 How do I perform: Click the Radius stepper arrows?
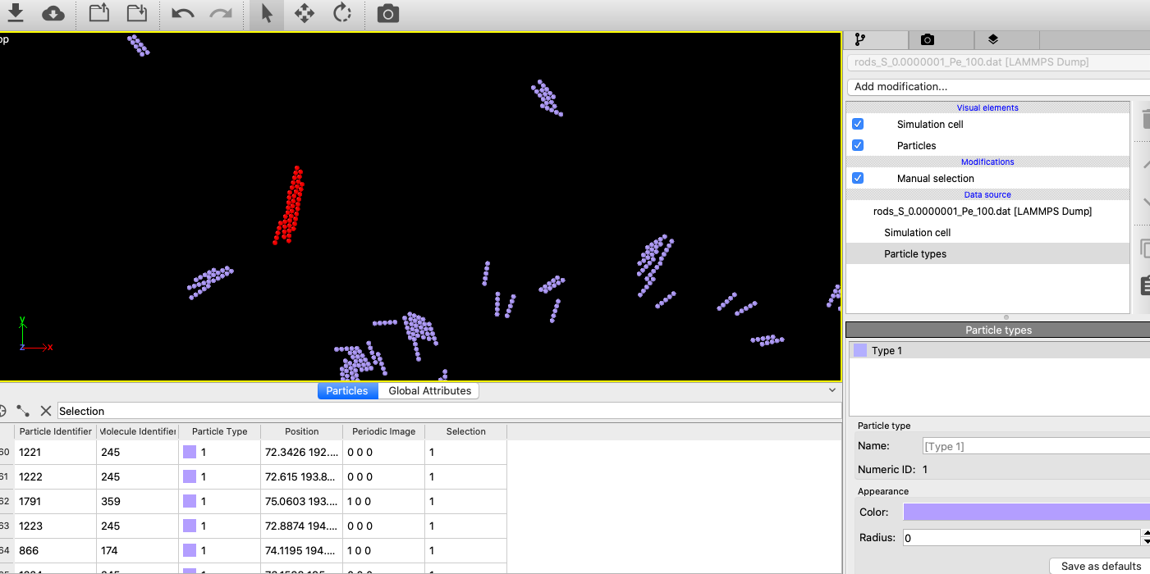(1144, 537)
